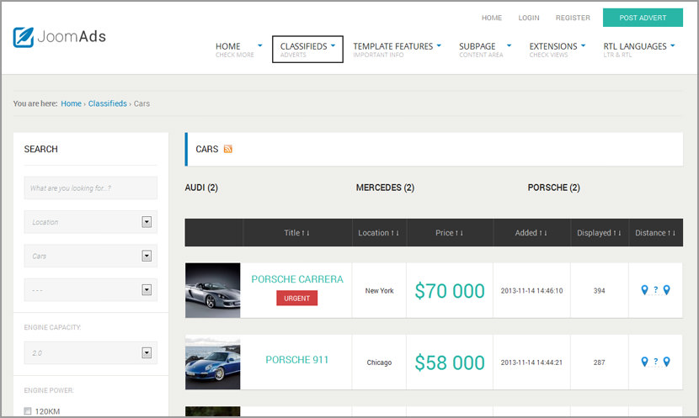Click the Cars text in breadcrumb
Viewport: 699px width, 418px height.
(141, 103)
